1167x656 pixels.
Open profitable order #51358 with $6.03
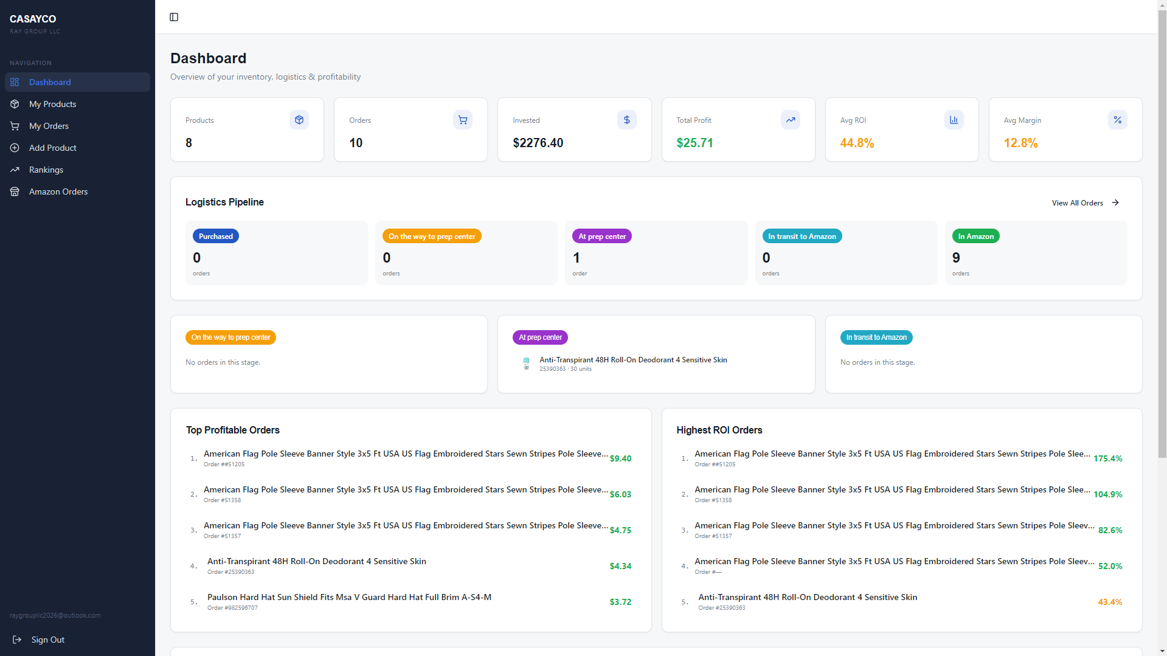[411, 494]
